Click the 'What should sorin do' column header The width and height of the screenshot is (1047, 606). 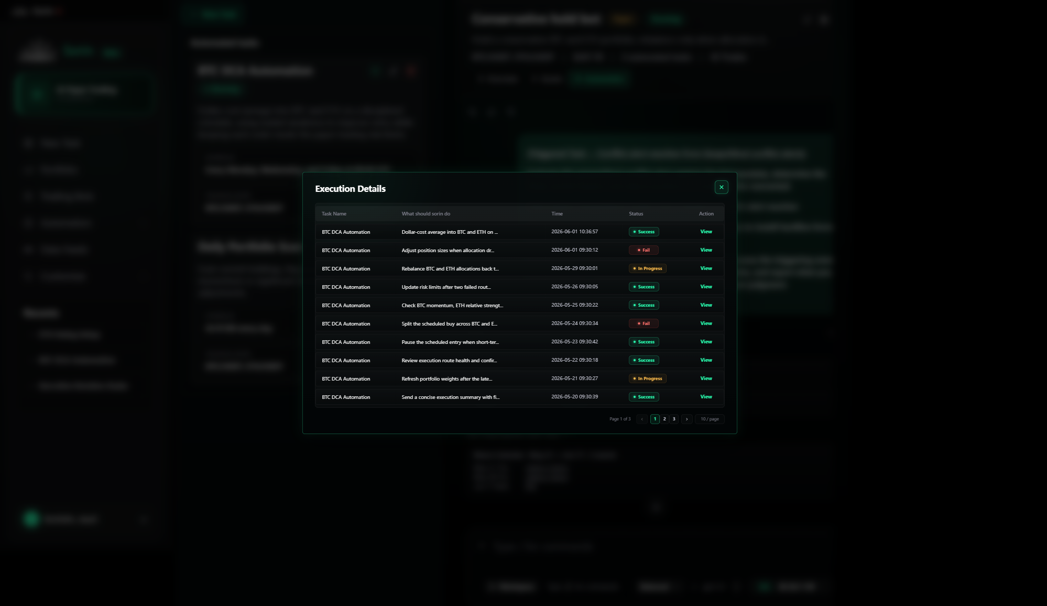point(426,214)
